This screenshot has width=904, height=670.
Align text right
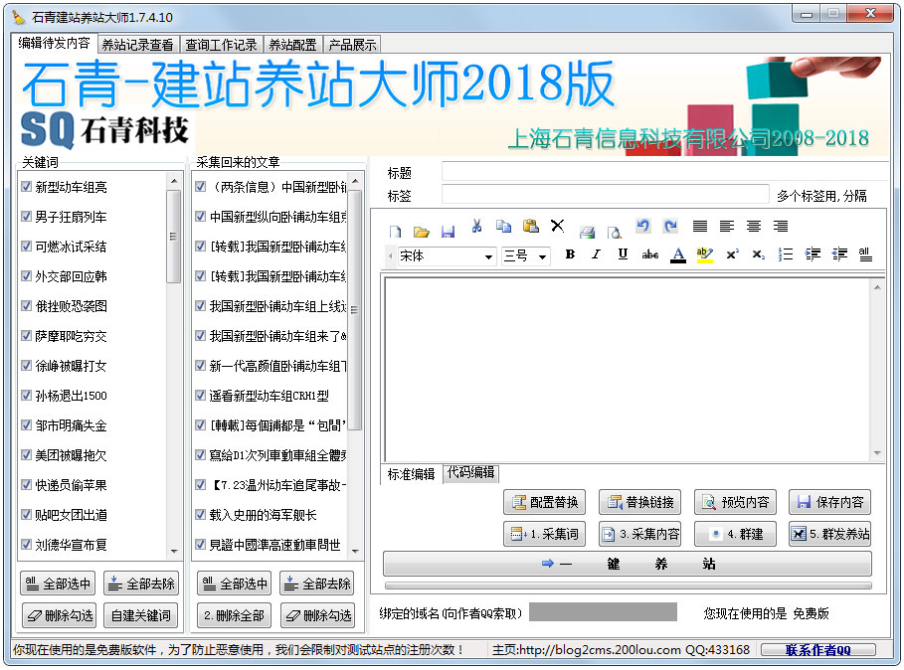tap(781, 226)
